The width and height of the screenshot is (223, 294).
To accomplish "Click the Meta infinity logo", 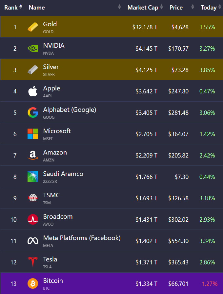I will [33, 241].
